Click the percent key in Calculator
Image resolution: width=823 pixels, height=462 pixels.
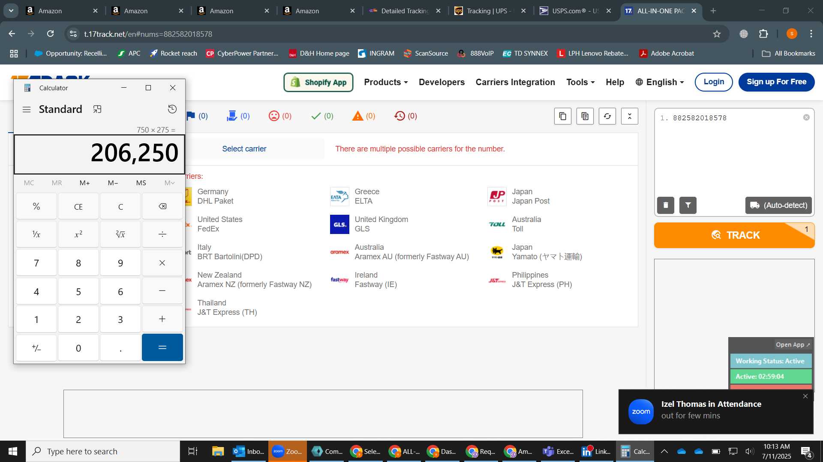tap(36, 206)
